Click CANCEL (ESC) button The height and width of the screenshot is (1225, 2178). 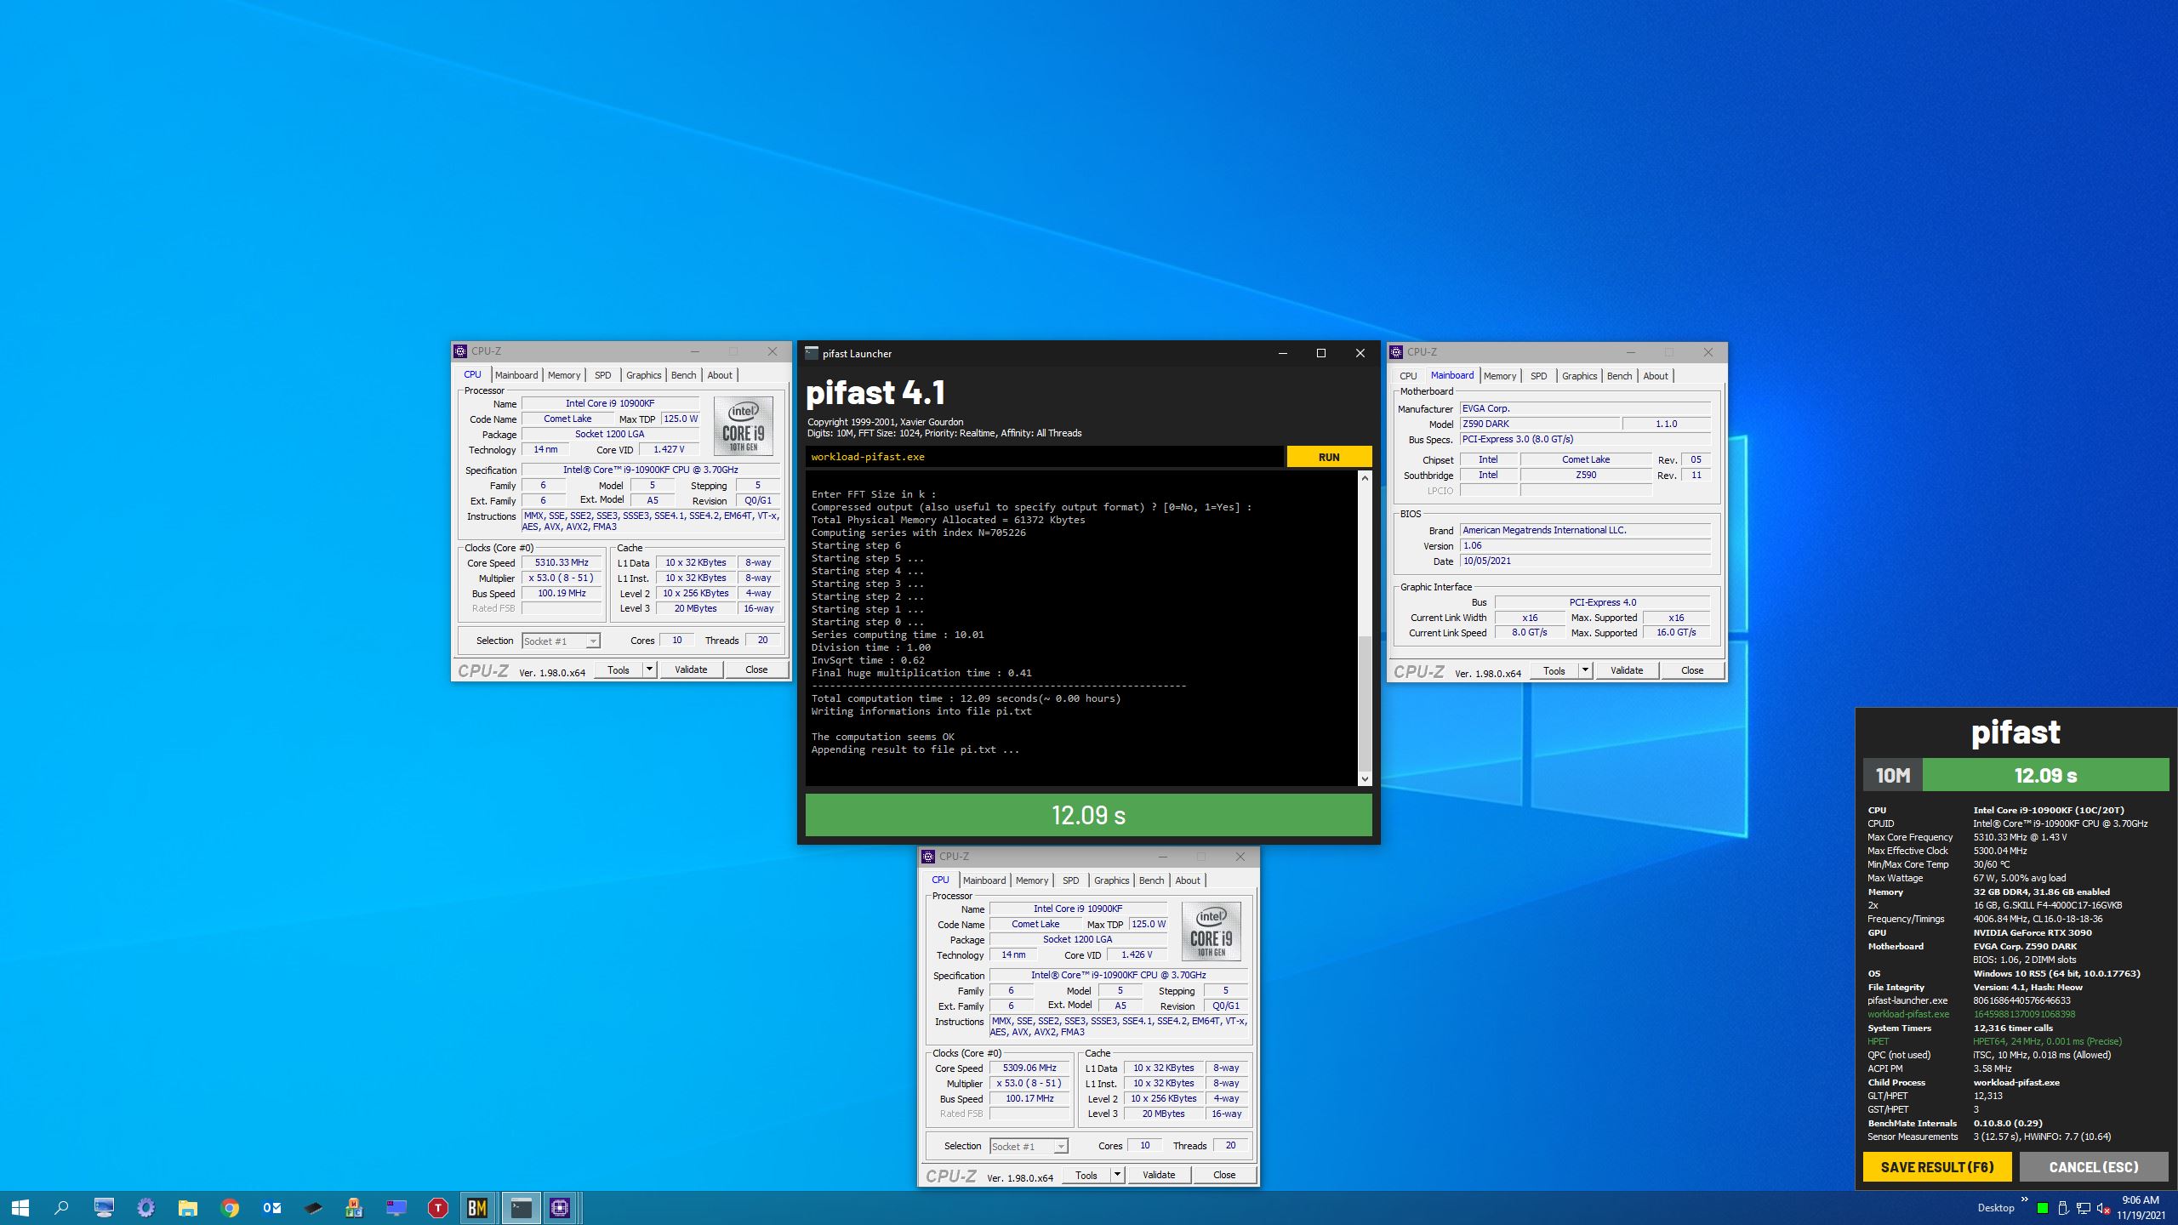(x=2094, y=1167)
